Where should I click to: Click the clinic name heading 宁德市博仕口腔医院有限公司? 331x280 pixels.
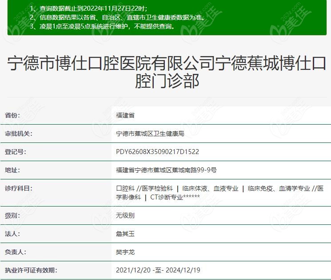(x=167, y=72)
